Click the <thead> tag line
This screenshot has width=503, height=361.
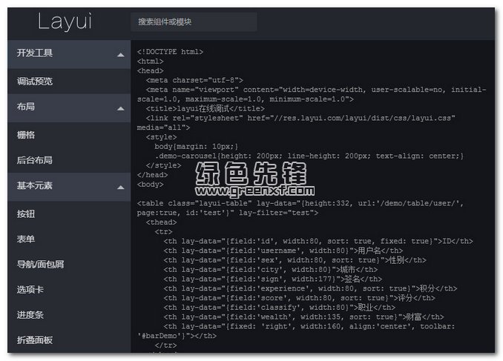click(161, 222)
